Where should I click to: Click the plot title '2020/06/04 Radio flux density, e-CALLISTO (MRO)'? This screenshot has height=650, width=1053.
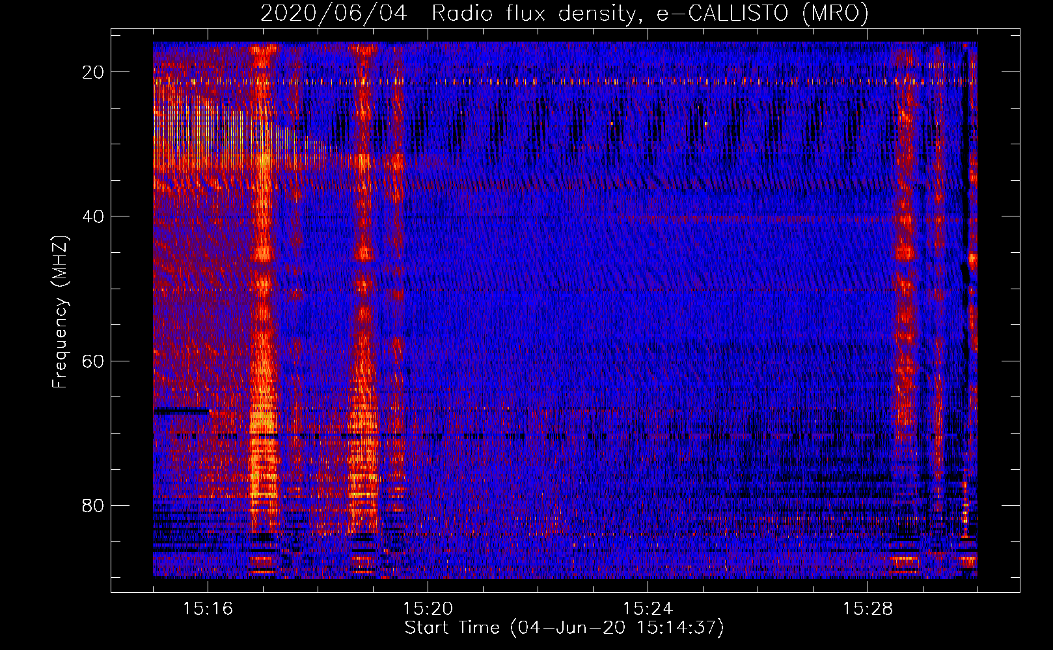coord(564,13)
